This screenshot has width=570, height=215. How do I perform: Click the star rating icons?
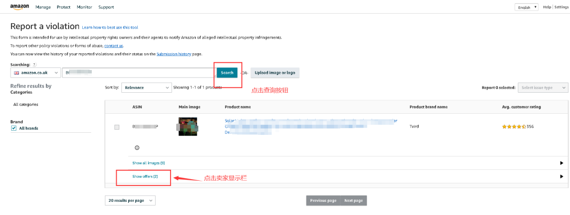point(514,127)
